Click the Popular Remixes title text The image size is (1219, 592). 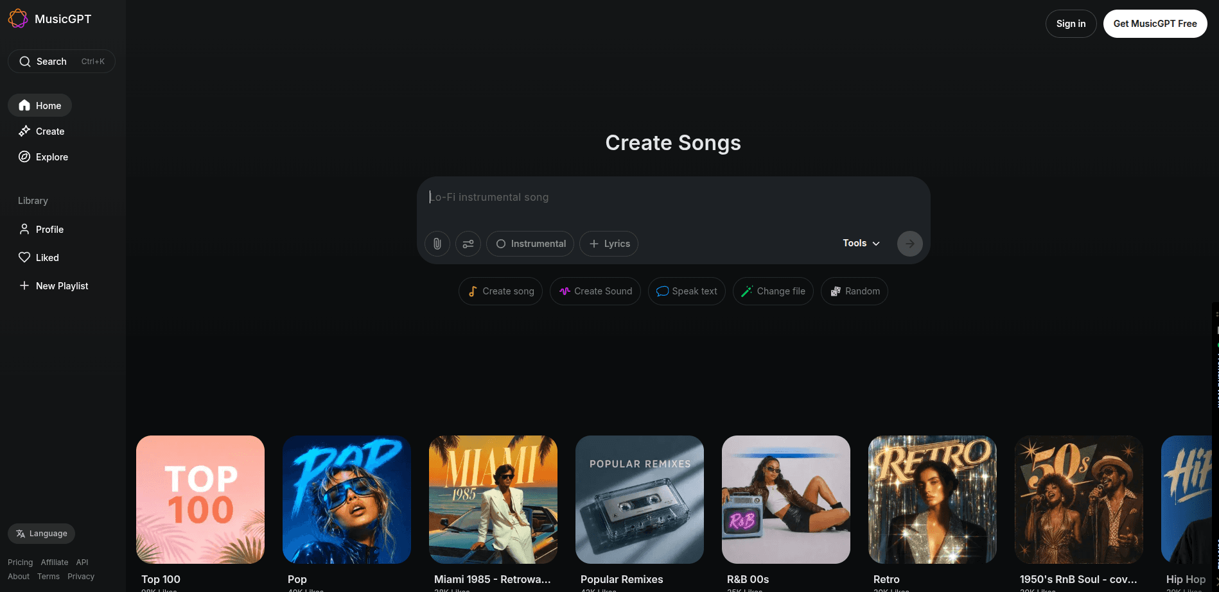[622, 579]
